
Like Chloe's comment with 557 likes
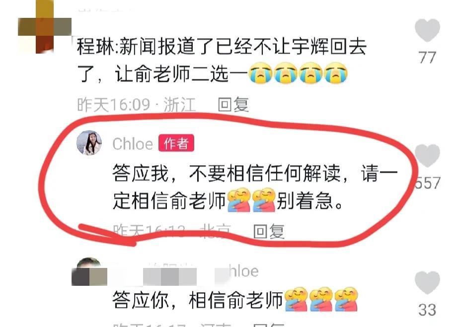(427, 155)
